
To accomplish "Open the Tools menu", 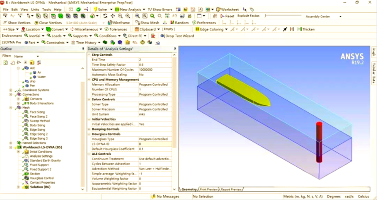I will tap(46, 9).
